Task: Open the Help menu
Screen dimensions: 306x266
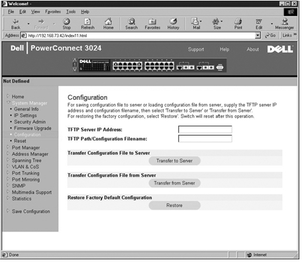Action: click(x=85, y=12)
